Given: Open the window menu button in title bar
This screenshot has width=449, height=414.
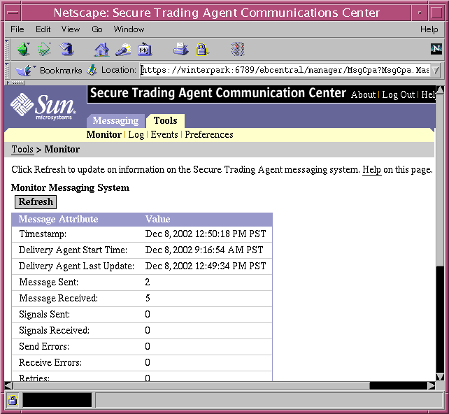Looking at the screenshot, I should point(13,13).
